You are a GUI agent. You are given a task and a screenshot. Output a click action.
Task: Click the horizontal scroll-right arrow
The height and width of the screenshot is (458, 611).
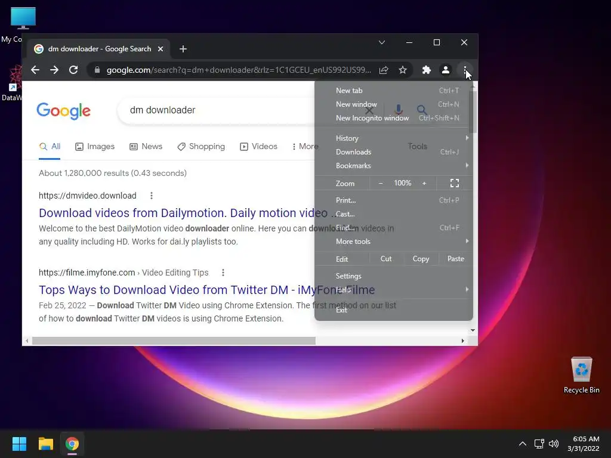463,341
